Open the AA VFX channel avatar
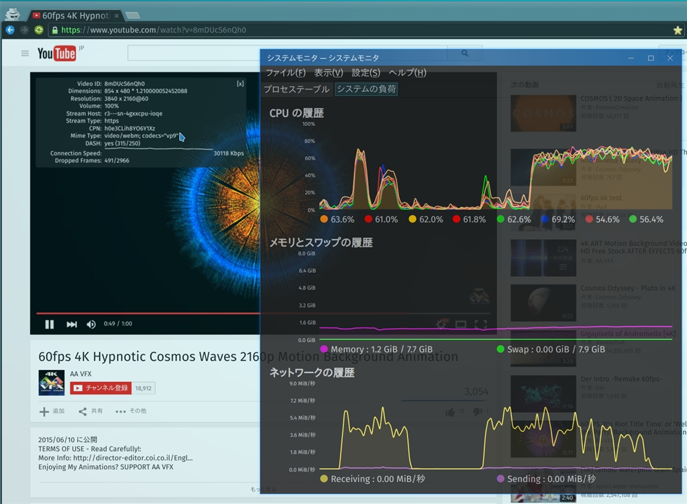This screenshot has height=504, width=687. pyautogui.click(x=51, y=383)
